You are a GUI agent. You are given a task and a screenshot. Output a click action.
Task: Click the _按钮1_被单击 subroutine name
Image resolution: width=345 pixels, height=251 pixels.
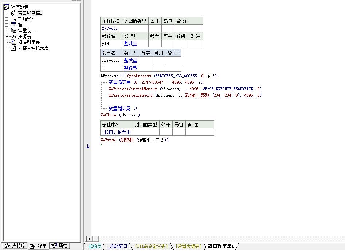tap(116, 132)
